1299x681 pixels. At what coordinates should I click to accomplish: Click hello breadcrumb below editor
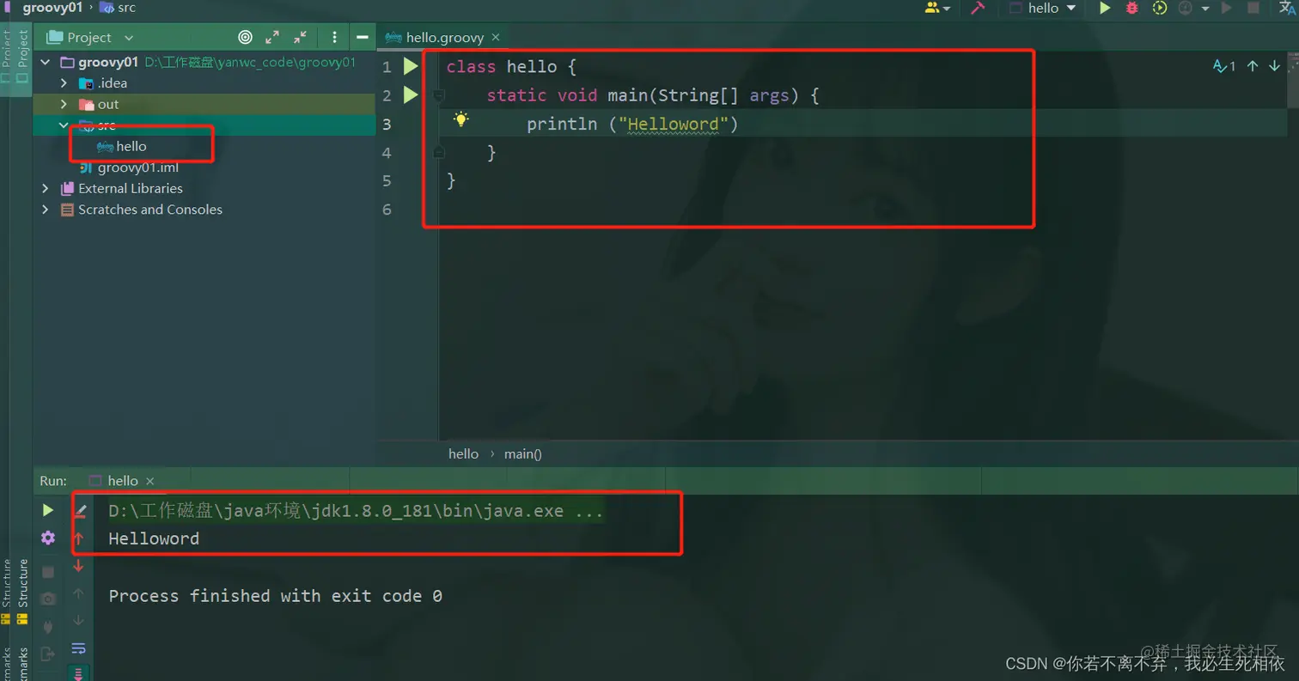[x=463, y=453]
